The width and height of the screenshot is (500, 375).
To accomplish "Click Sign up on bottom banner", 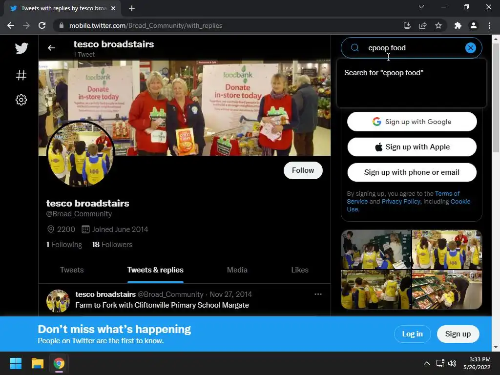I will coord(458,334).
